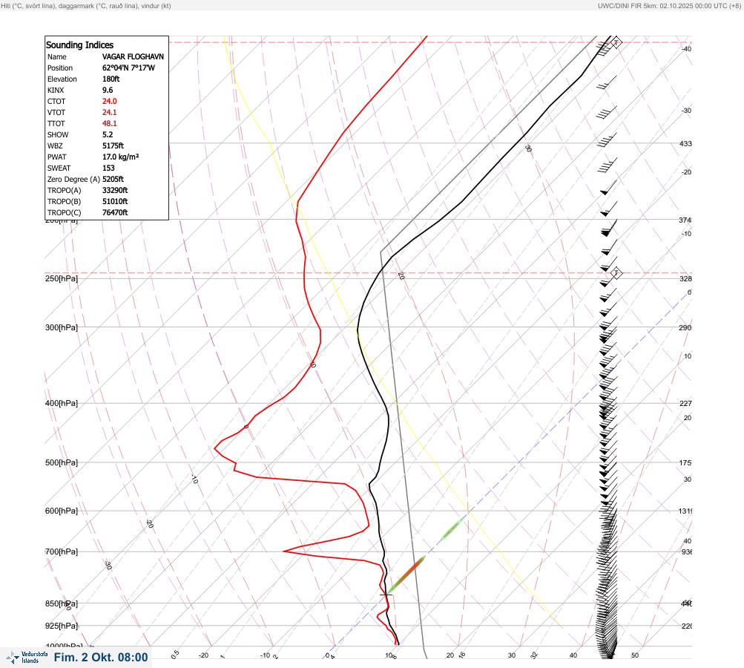Click the '433' height label on right axis

click(x=685, y=143)
